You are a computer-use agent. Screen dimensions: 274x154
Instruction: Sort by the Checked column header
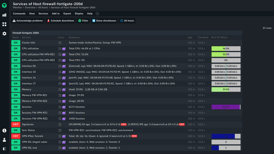tap(203, 38)
